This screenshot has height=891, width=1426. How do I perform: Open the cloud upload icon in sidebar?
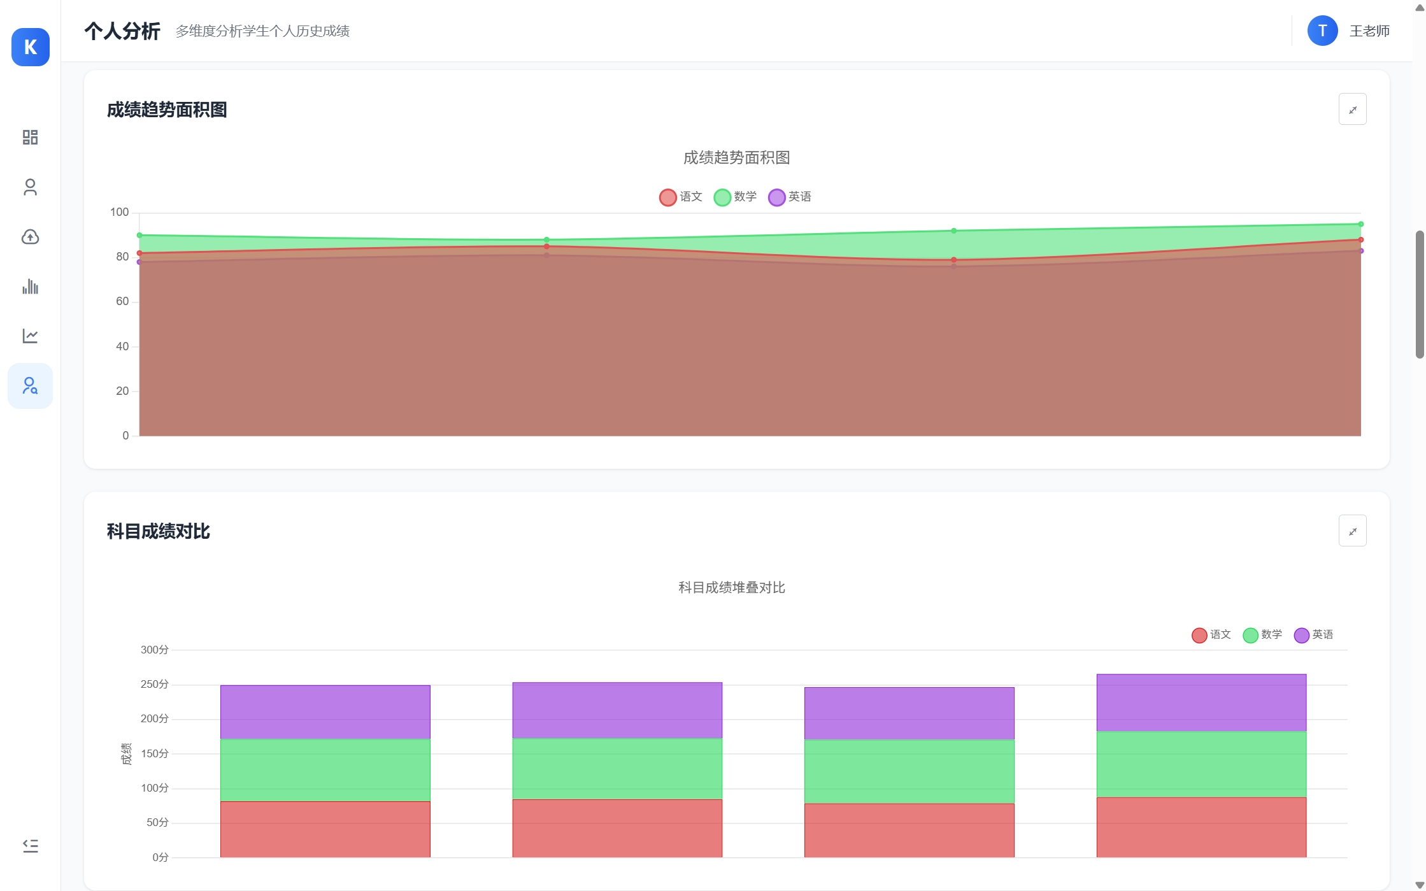[30, 237]
